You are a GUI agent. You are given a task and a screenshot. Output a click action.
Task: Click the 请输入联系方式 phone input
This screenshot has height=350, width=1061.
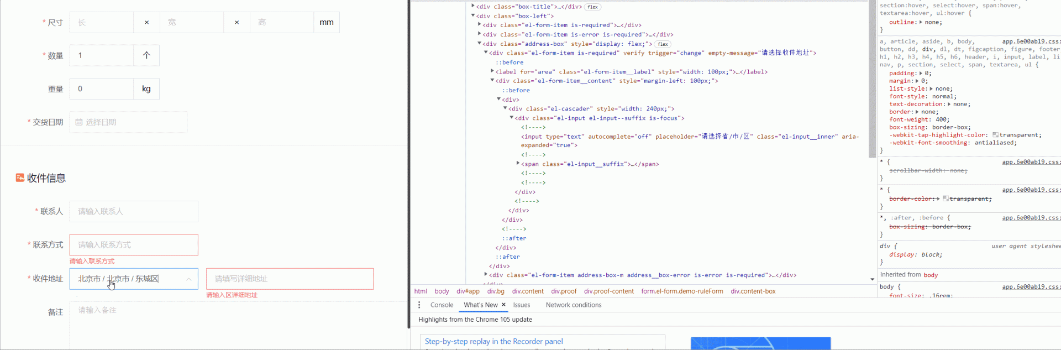pos(134,245)
